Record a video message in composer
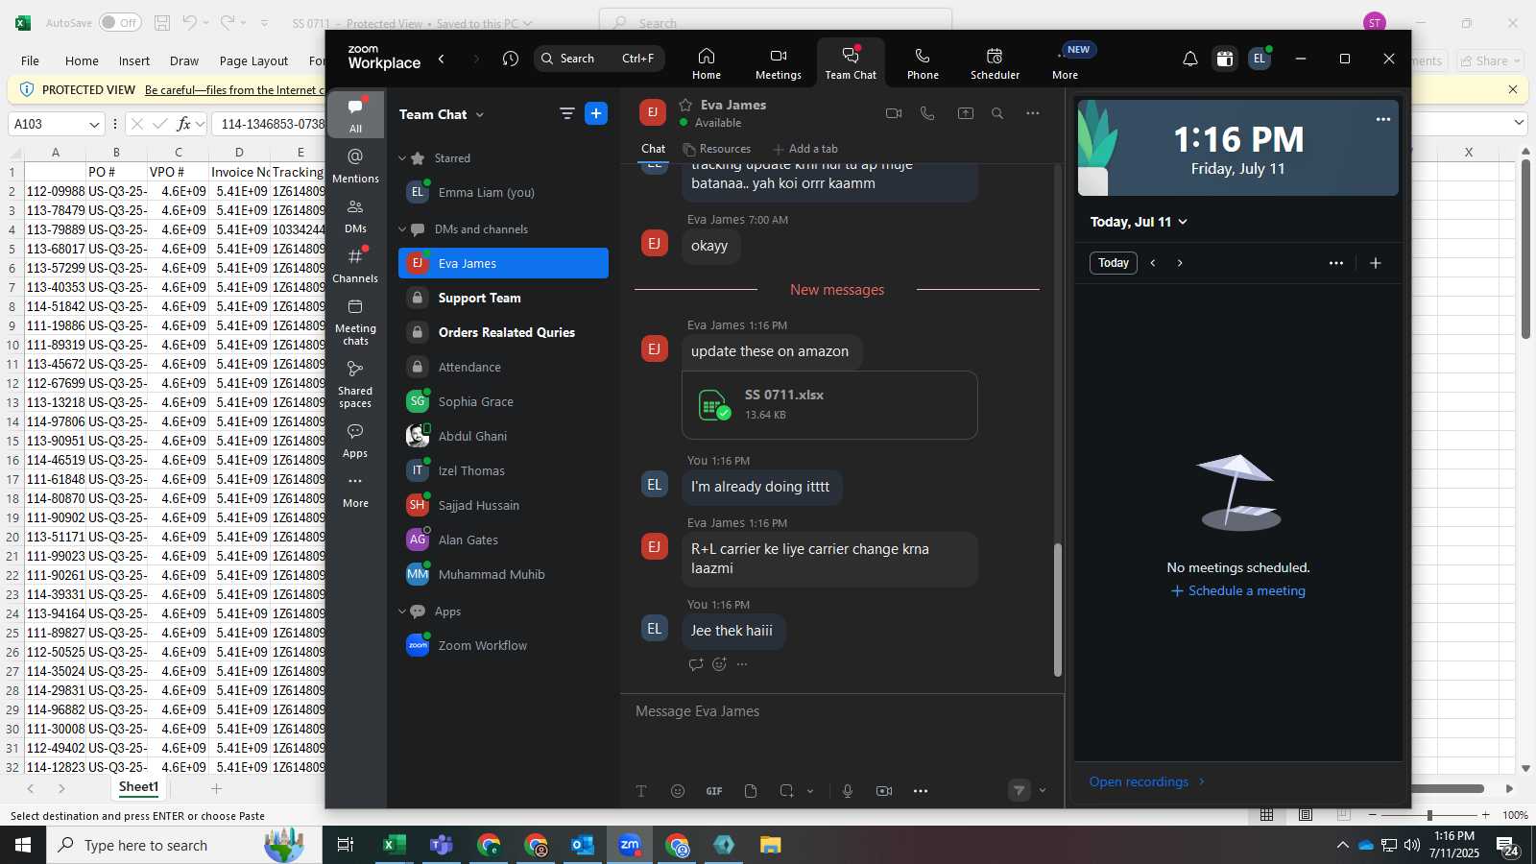 tap(884, 791)
